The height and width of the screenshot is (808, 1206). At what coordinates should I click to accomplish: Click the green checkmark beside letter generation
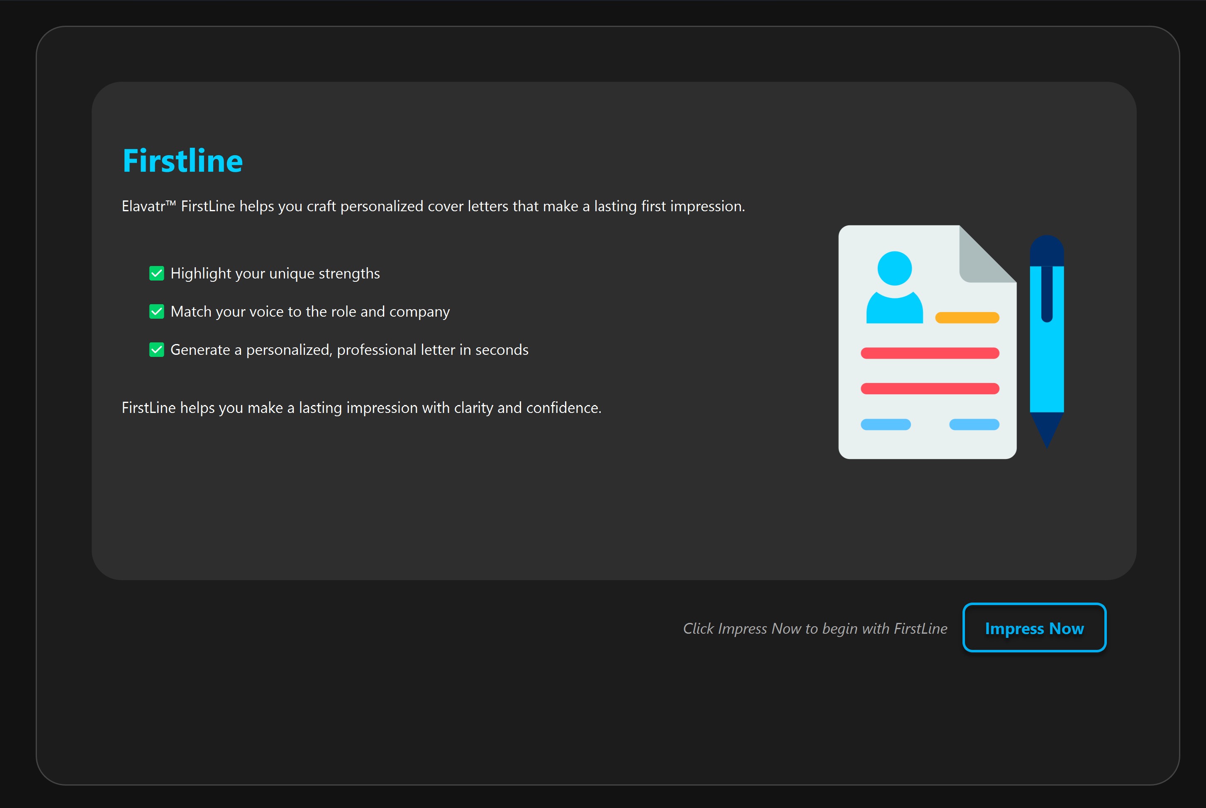tap(157, 349)
